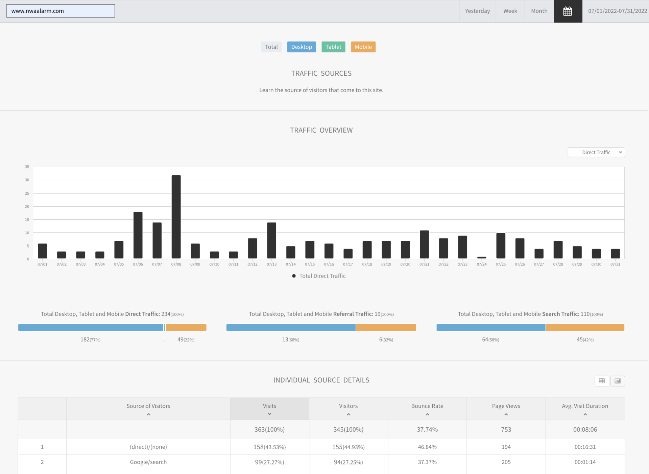Sort Avg. Visit Duration column arrow
The width and height of the screenshot is (649, 474).
(585, 414)
